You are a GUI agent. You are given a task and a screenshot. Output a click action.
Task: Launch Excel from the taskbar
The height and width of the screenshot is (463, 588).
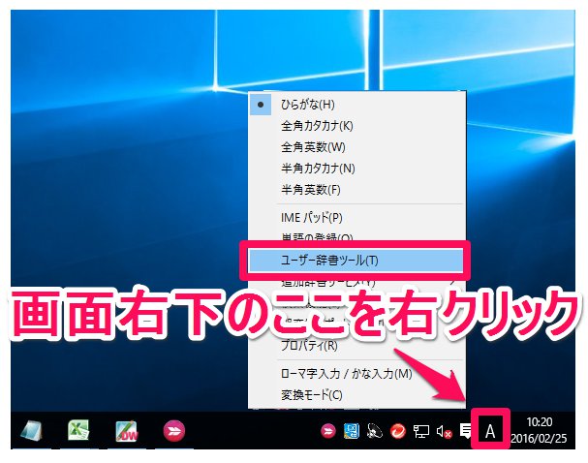[78, 430]
